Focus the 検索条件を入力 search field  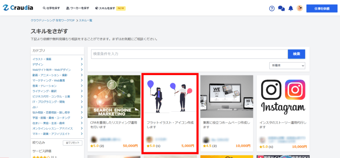(189, 54)
